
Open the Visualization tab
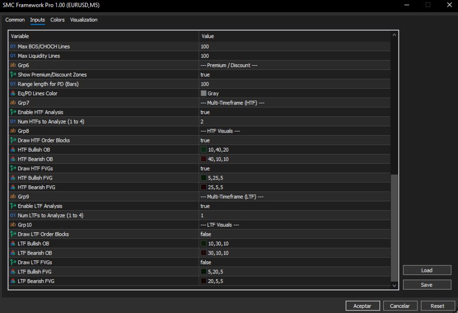[84, 20]
